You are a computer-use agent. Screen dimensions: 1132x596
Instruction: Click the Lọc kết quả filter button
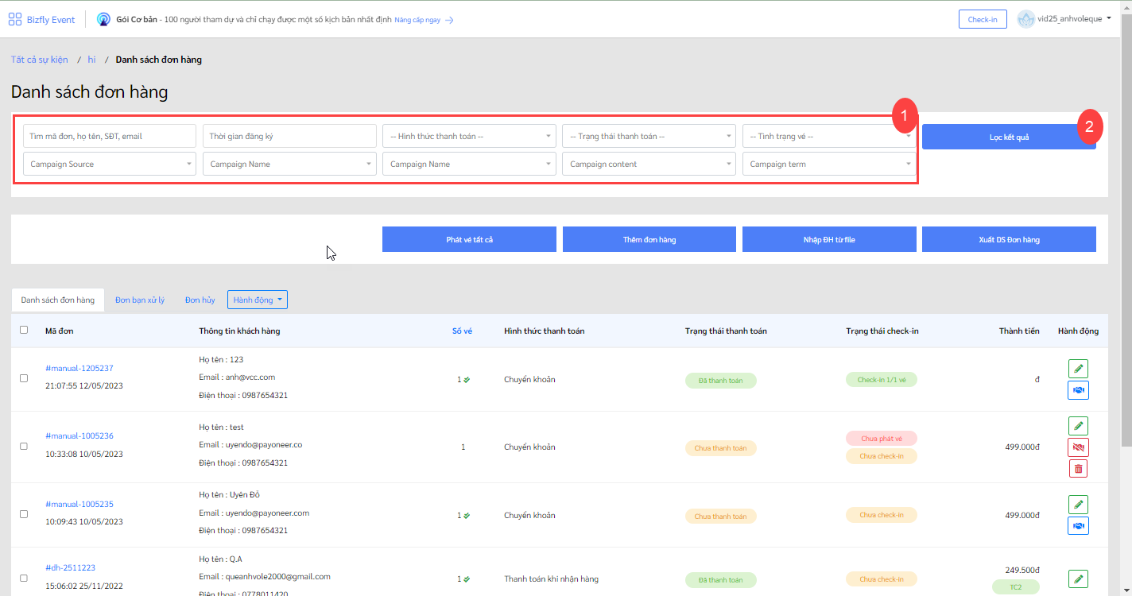(1009, 137)
